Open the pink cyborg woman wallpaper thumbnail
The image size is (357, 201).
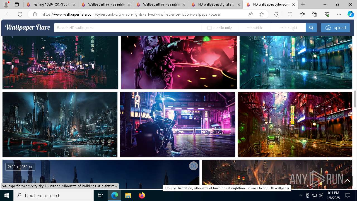coord(179,62)
